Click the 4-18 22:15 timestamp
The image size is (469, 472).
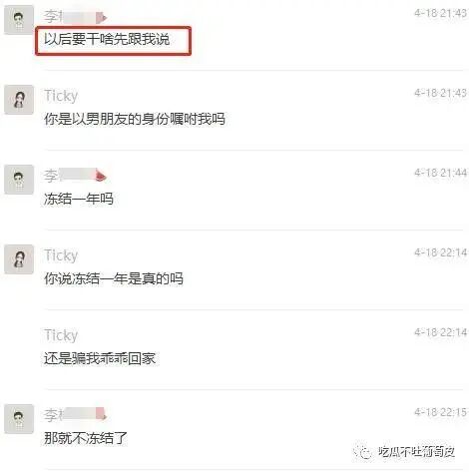[x=440, y=412]
